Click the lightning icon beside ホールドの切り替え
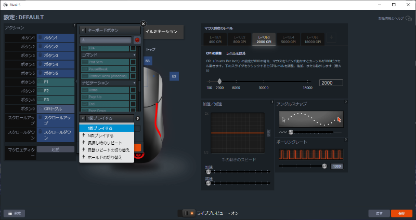This screenshot has width=416, height=220. click(84, 157)
